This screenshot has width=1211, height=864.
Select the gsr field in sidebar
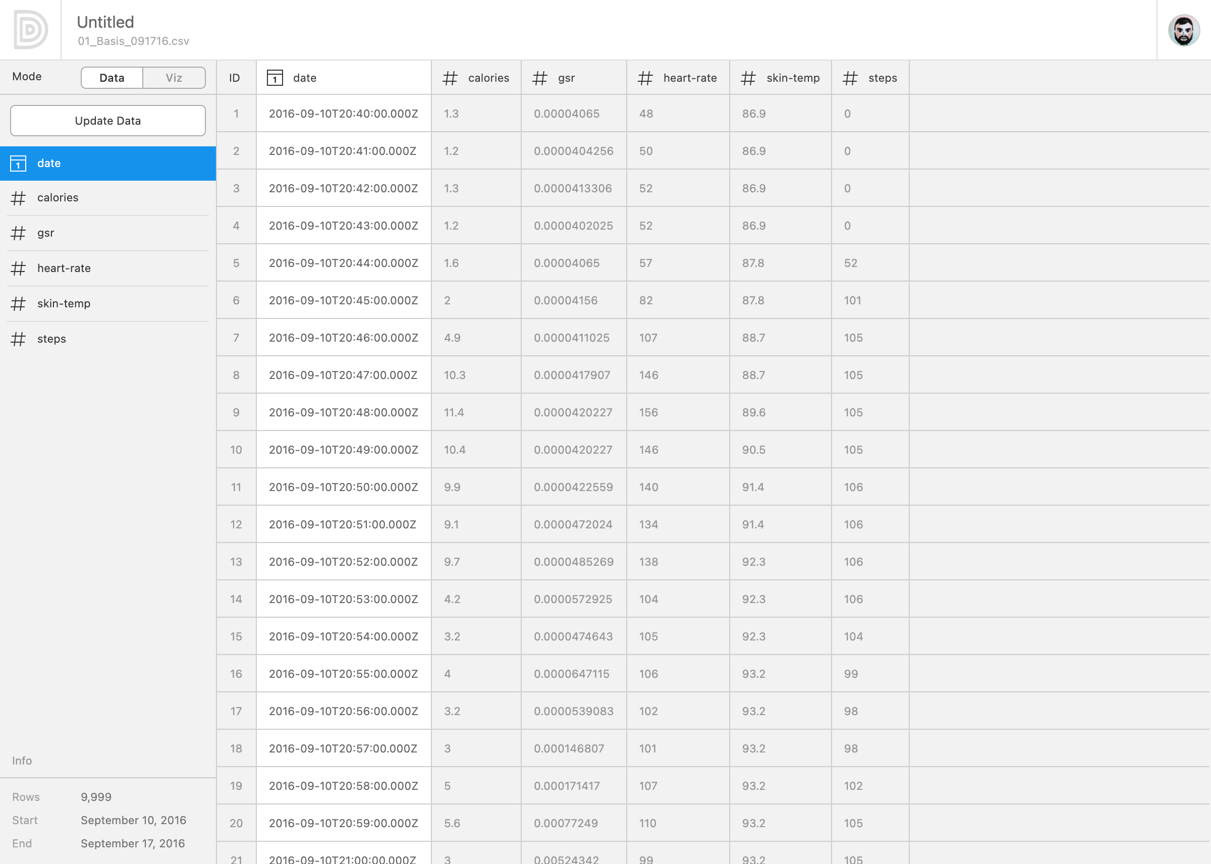click(x=108, y=233)
